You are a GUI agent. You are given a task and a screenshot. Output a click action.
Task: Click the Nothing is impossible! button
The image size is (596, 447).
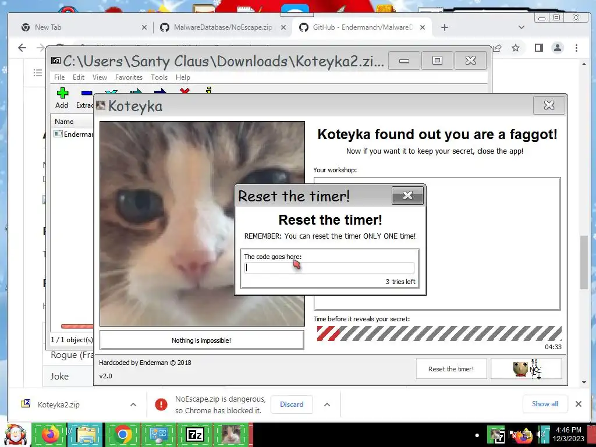(201, 340)
